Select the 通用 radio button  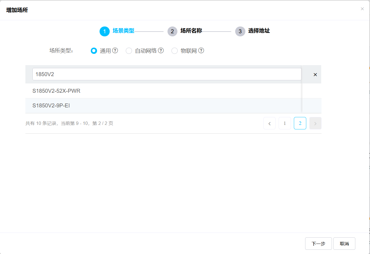point(94,51)
